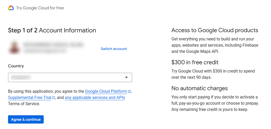Click the Country field label

[16, 66]
